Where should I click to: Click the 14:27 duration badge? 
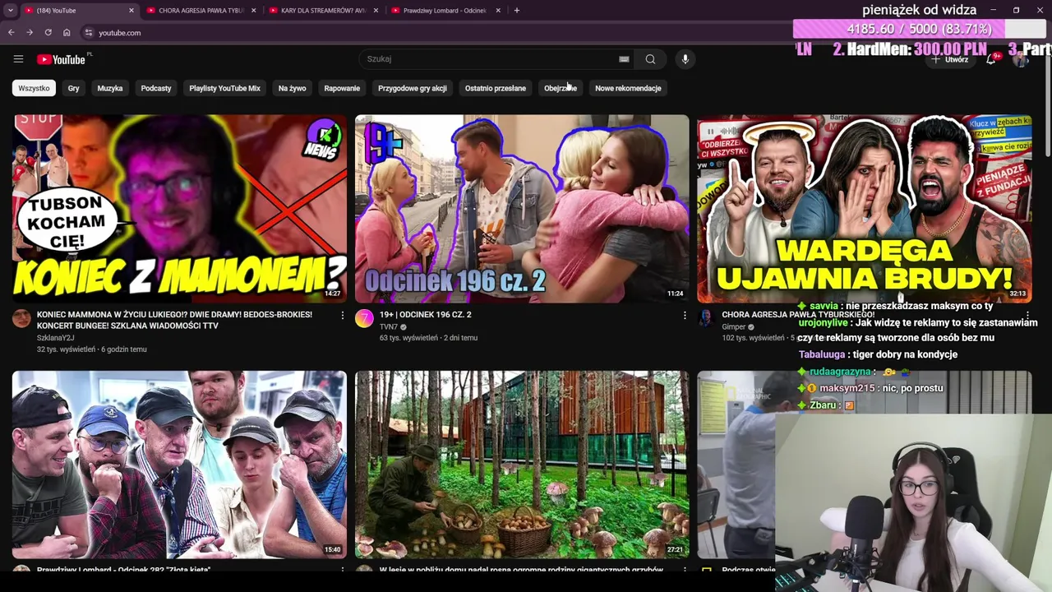click(x=332, y=294)
